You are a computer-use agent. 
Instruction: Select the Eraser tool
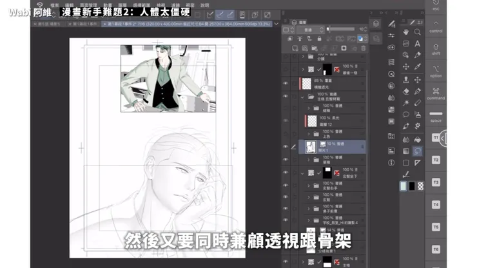pos(406,91)
